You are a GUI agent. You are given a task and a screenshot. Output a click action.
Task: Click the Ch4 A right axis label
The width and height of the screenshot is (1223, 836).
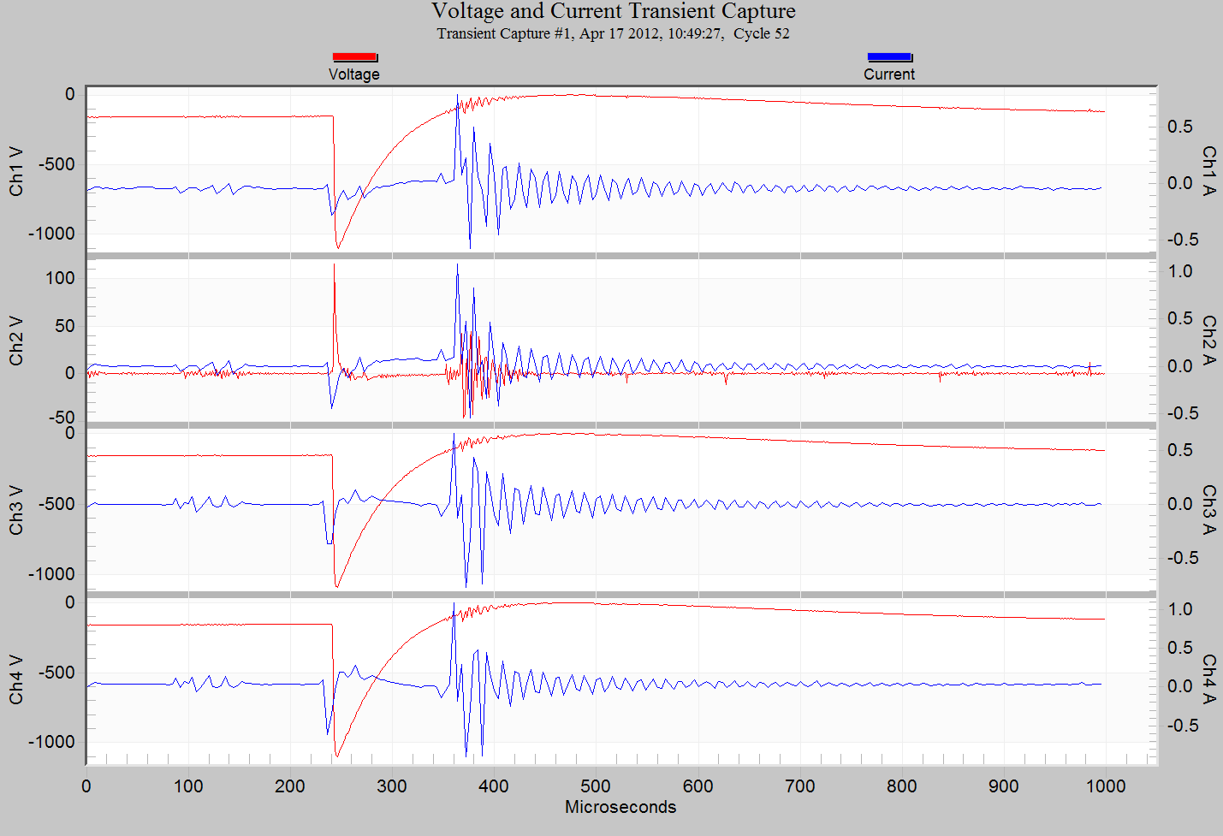tap(1208, 679)
